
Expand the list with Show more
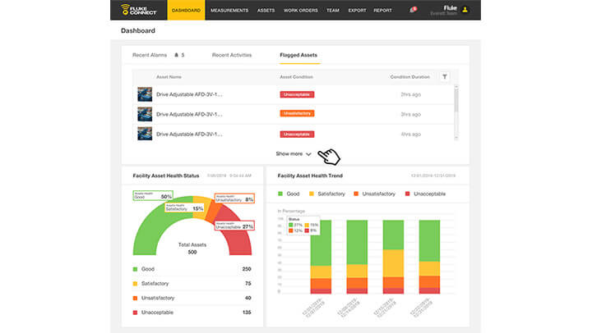click(x=294, y=153)
